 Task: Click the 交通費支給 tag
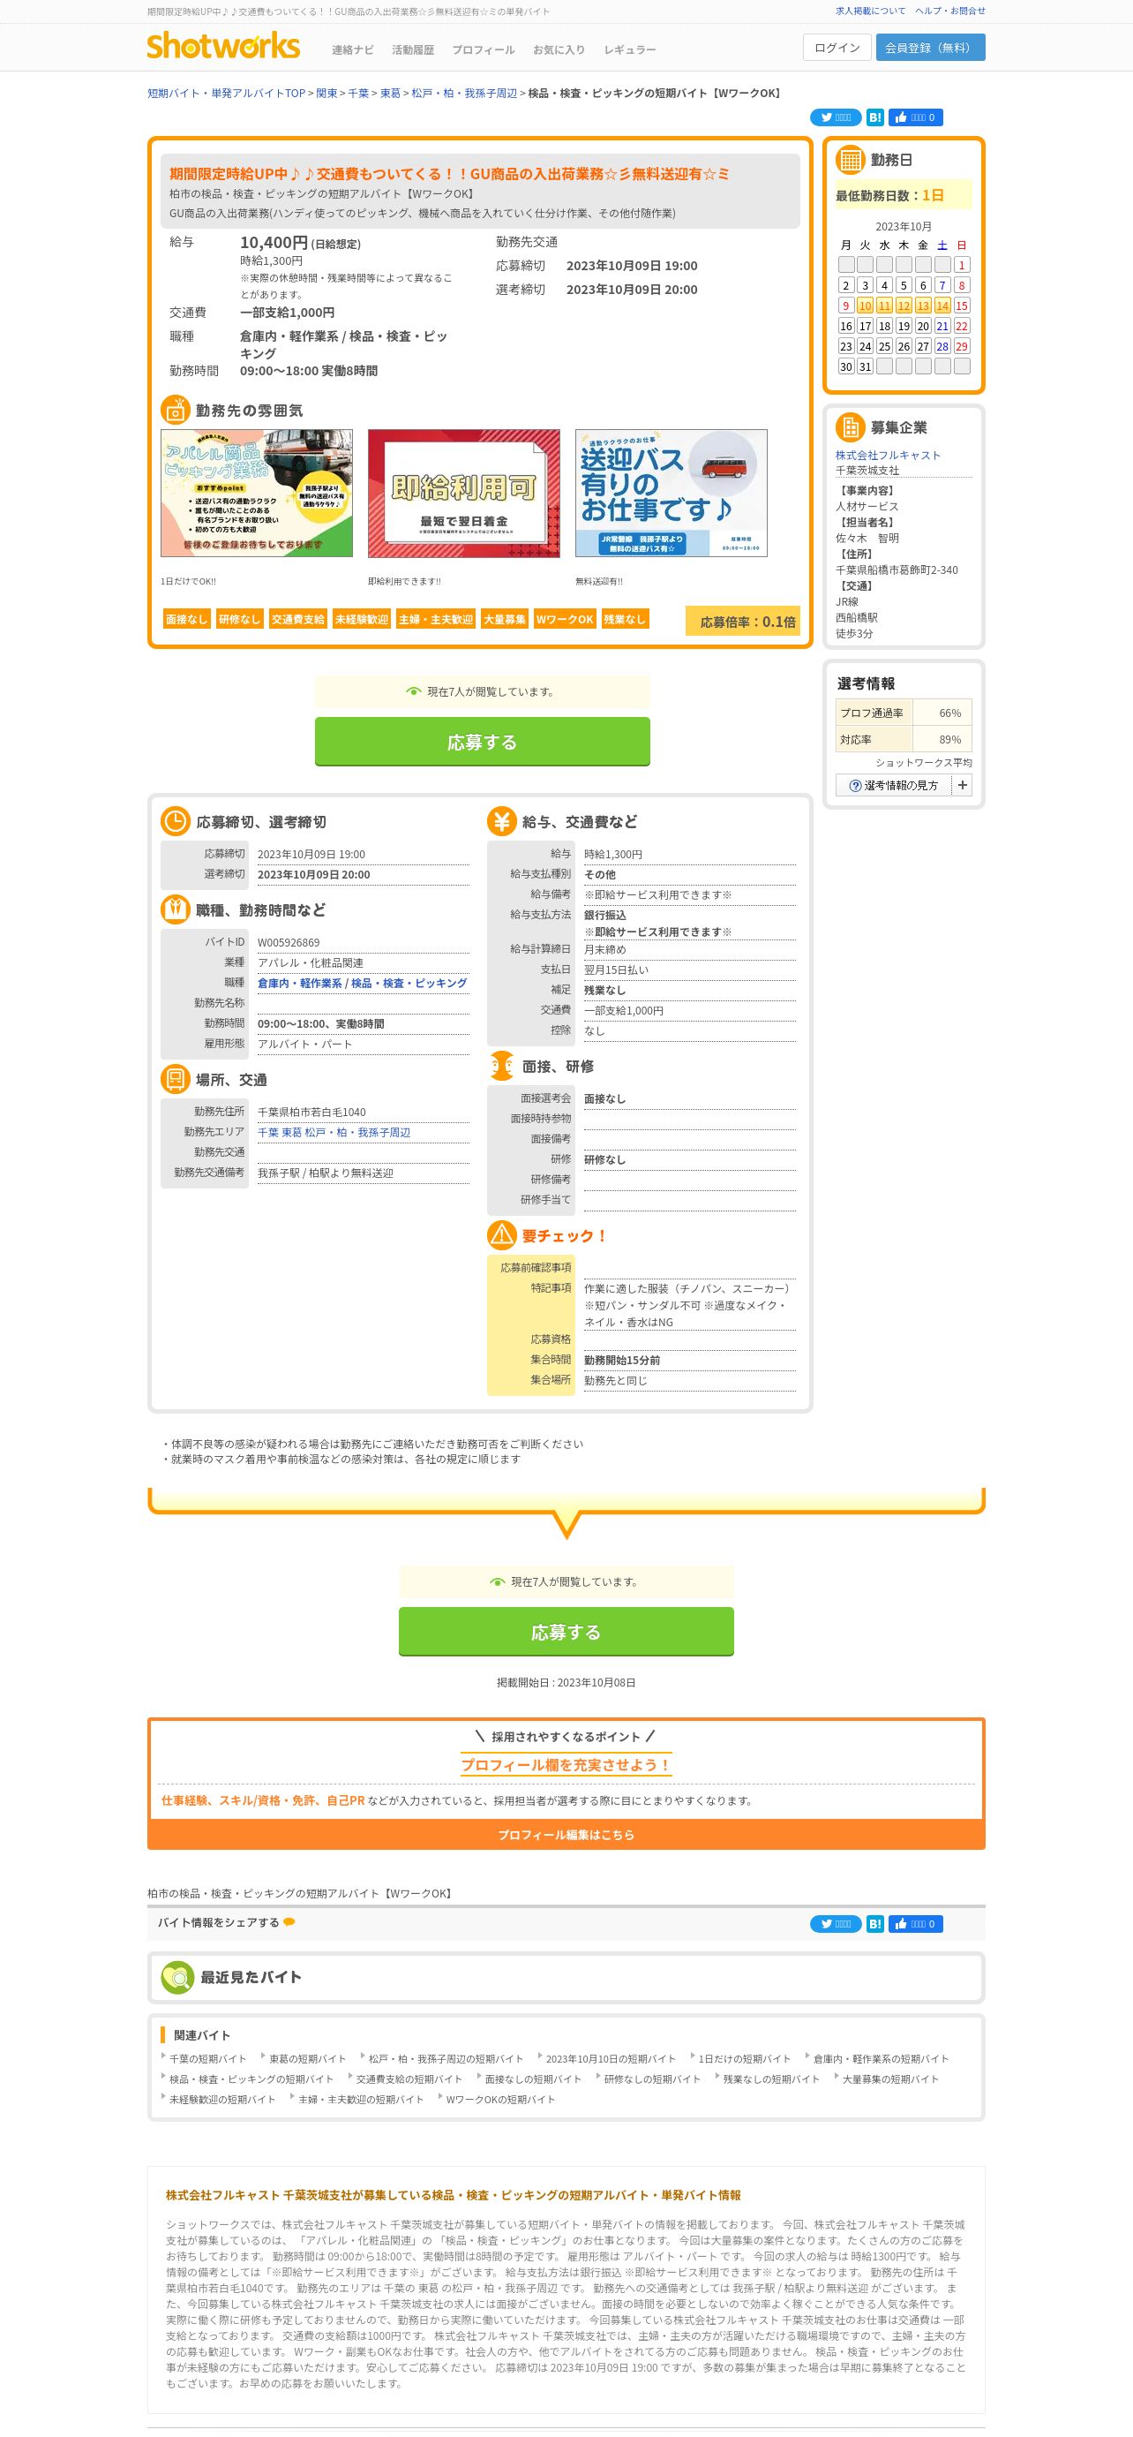click(x=298, y=619)
